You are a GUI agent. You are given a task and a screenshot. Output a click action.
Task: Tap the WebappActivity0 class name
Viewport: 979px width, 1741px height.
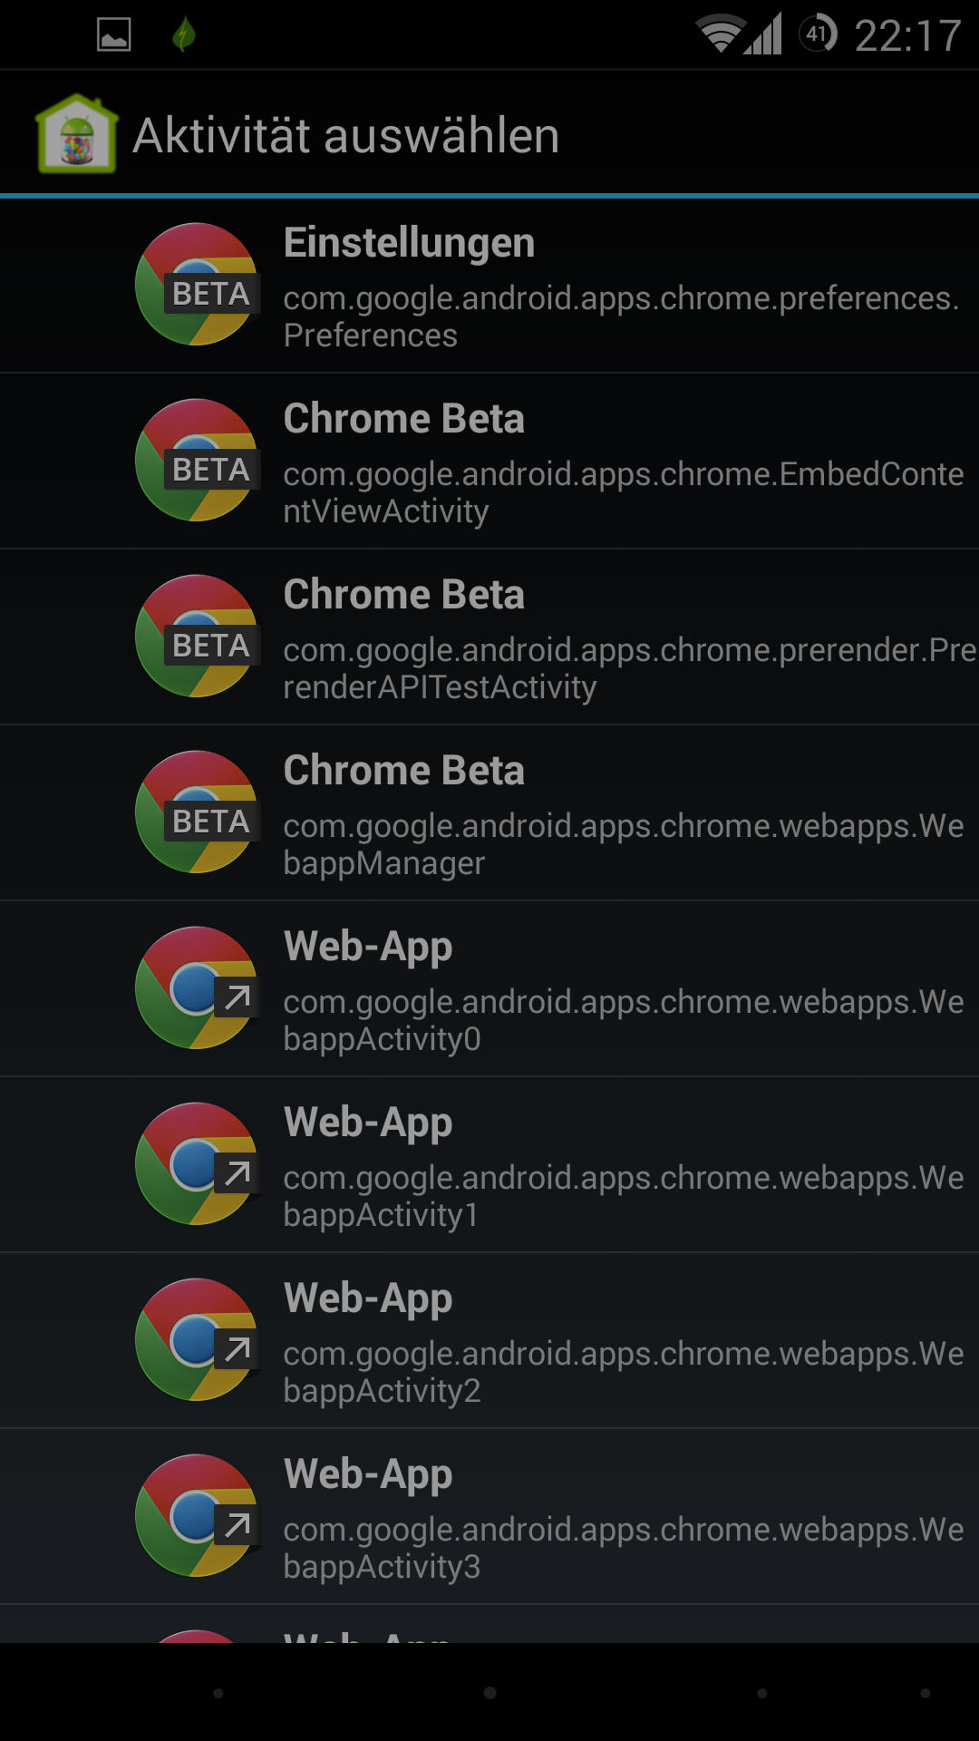(624, 1020)
